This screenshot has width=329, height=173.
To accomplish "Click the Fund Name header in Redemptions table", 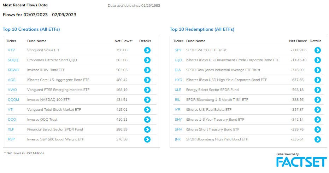I will coord(196,41).
